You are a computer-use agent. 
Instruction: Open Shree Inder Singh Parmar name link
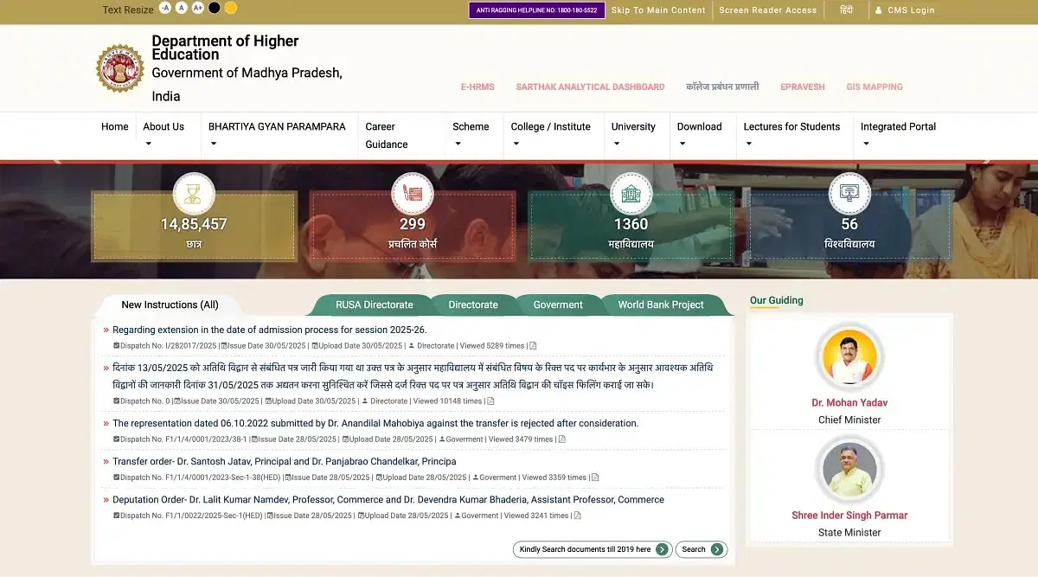click(x=849, y=515)
